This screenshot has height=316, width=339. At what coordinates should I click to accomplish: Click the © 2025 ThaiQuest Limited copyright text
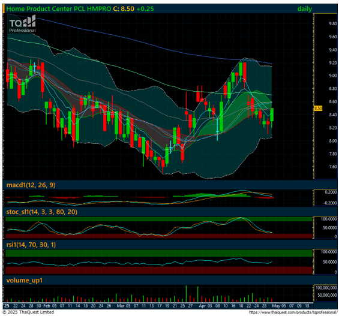(28, 312)
